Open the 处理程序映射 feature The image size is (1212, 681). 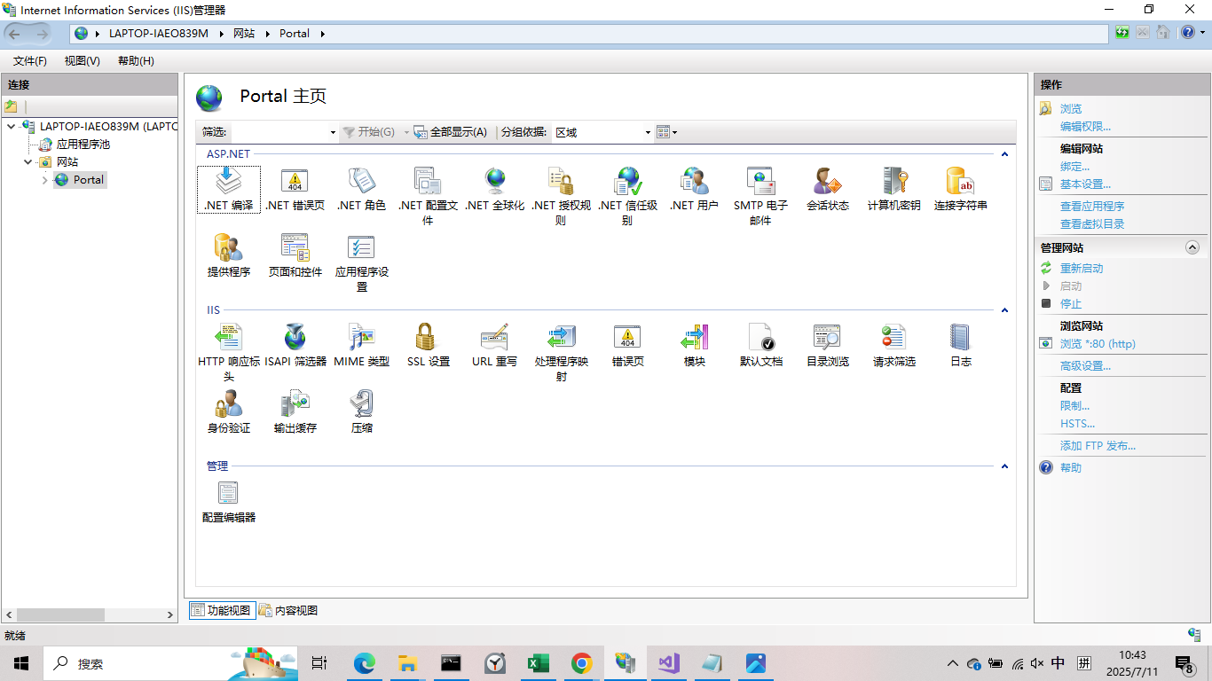(561, 352)
